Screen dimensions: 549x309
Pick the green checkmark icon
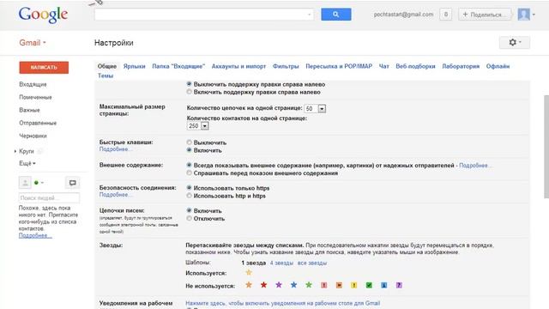point(369,285)
